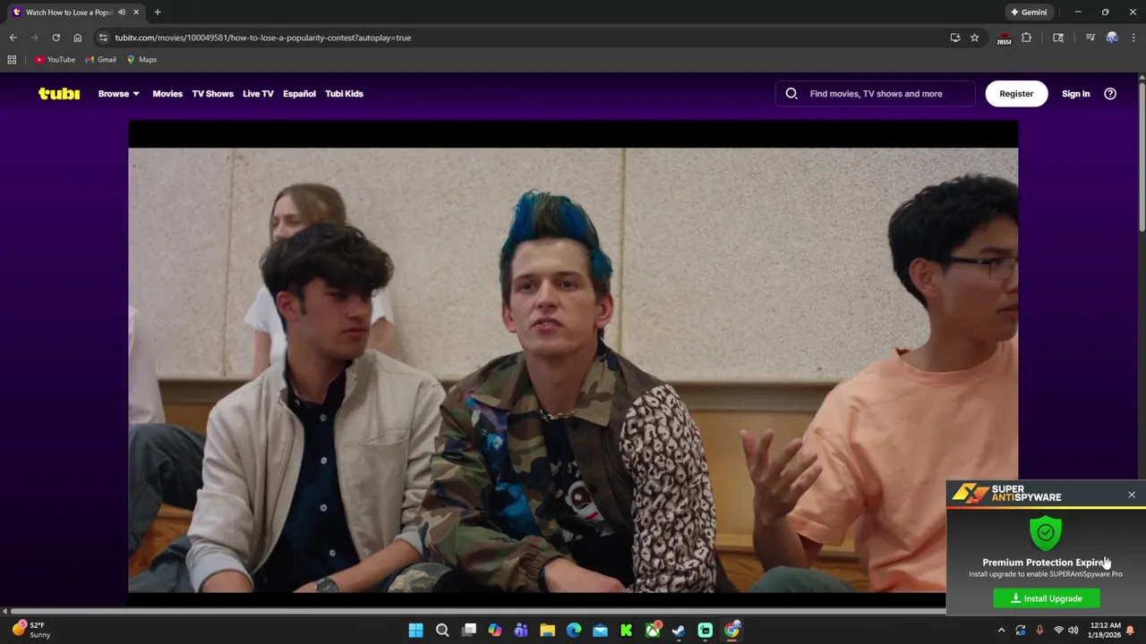The width and height of the screenshot is (1146, 644).
Task: Open the Gmail bookmark
Action: pyautogui.click(x=101, y=60)
